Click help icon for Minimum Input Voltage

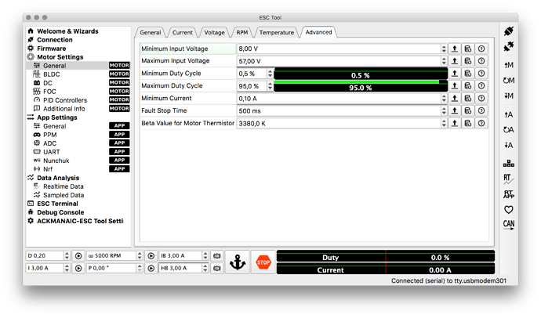click(481, 49)
